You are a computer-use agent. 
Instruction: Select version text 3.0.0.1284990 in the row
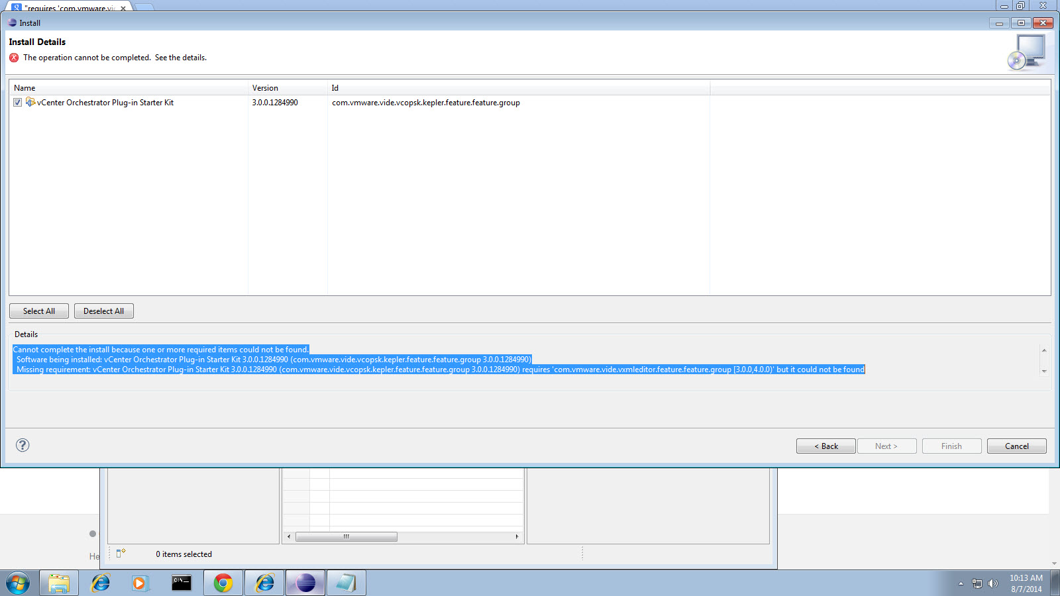[x=275, y=103]
